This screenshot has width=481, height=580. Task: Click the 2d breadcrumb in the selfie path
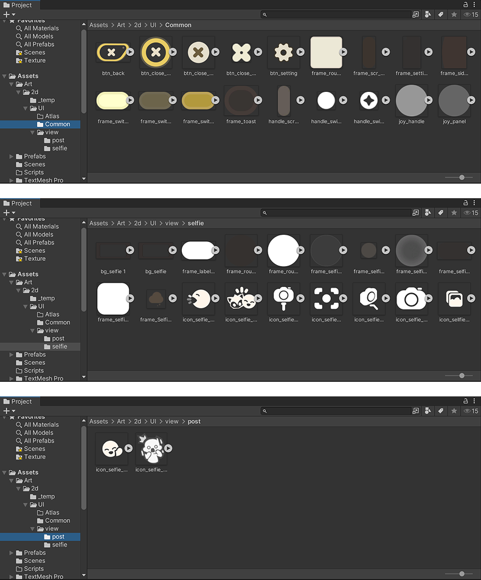point(137,223)
